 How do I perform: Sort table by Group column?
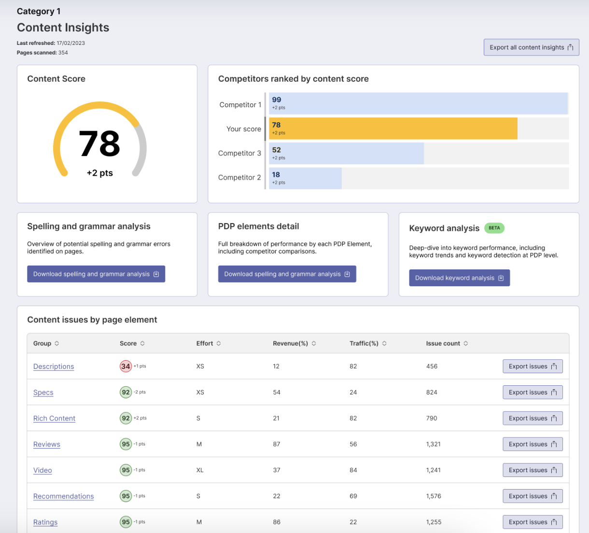(x=57, y=344)
